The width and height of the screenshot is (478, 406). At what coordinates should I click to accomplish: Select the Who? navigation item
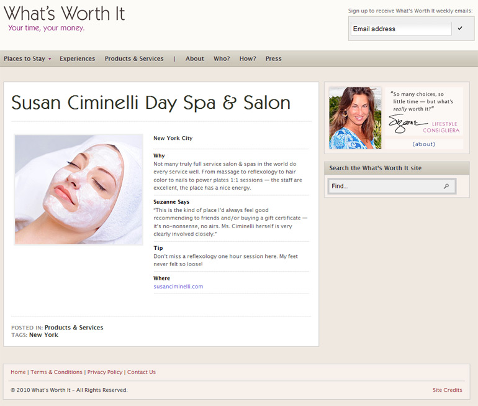coord(222,59)
